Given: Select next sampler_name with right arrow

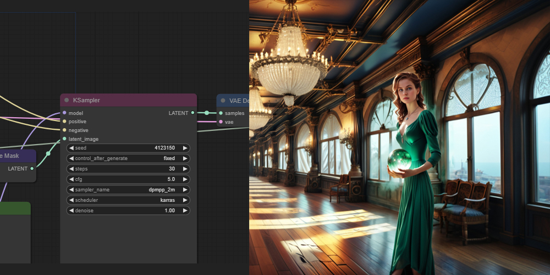Looking at the screenshot, I should tap(185, 190).
